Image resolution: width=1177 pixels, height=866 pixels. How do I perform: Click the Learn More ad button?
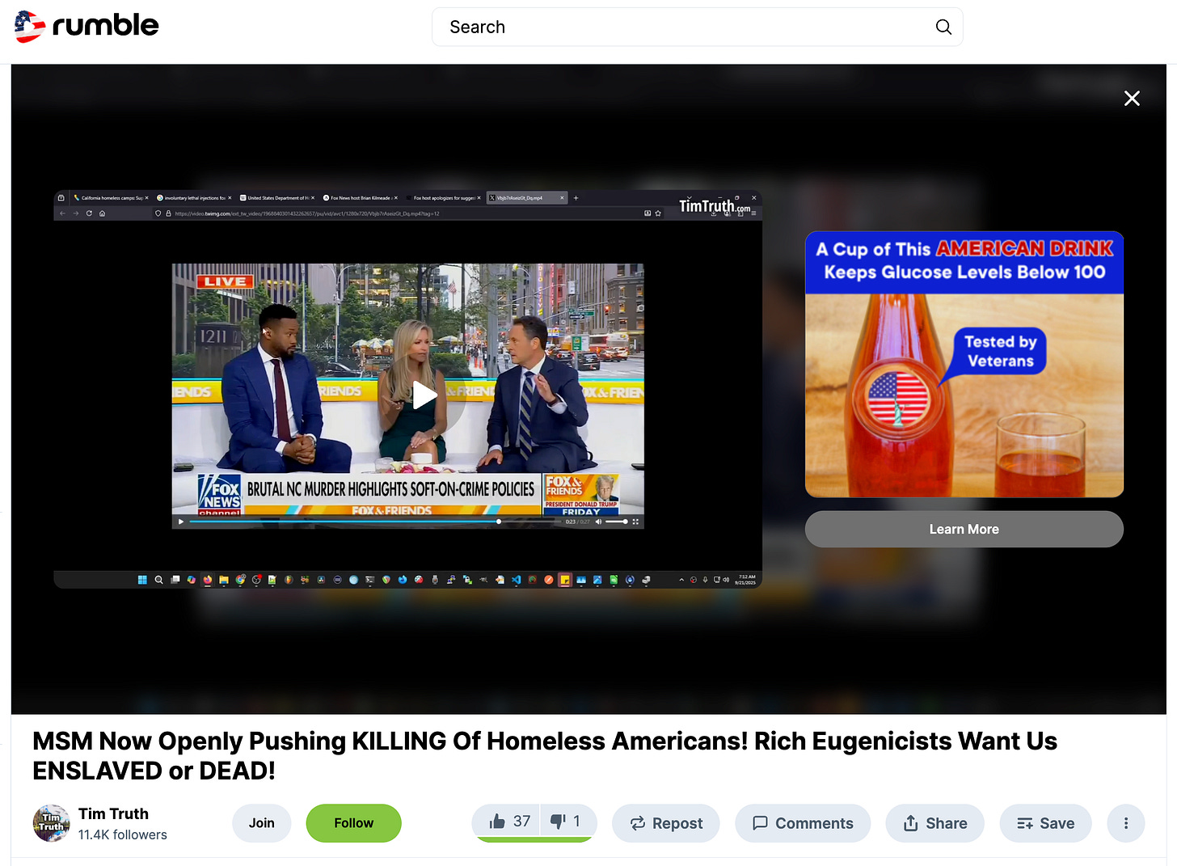pyautogui.click(x=964, y=529)
